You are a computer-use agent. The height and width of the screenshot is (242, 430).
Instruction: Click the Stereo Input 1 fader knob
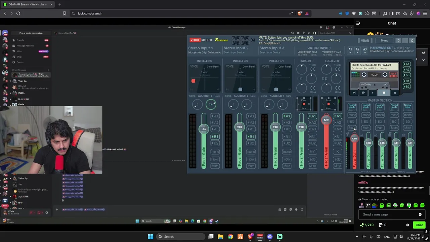pyautogui.click(x=204, y=129)
